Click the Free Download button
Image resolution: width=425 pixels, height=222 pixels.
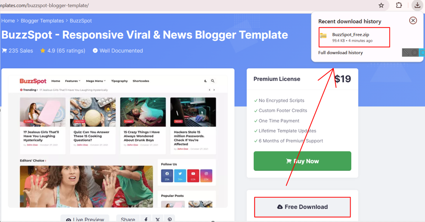302,207
